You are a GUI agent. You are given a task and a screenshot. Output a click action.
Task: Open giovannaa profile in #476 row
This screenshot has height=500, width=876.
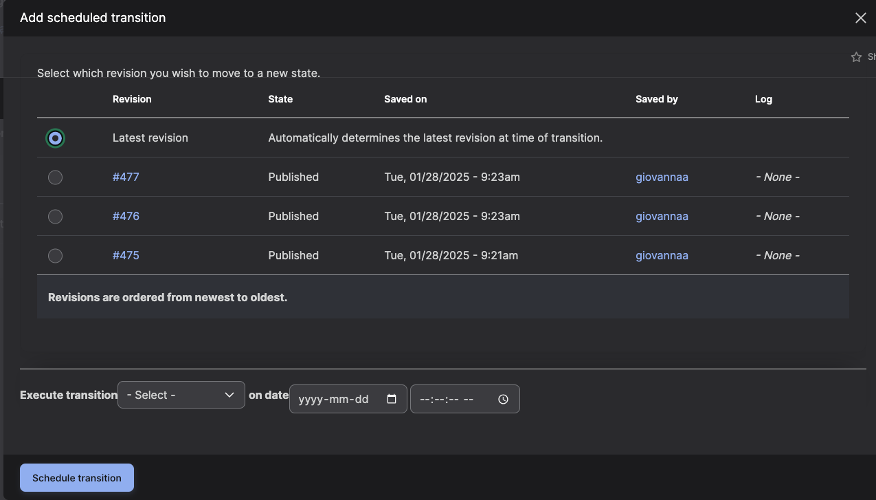[662, 216]
